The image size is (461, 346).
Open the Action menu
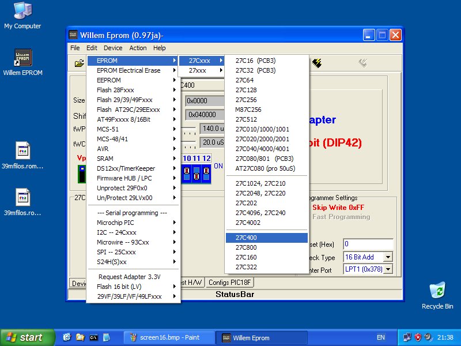point(138,48)
